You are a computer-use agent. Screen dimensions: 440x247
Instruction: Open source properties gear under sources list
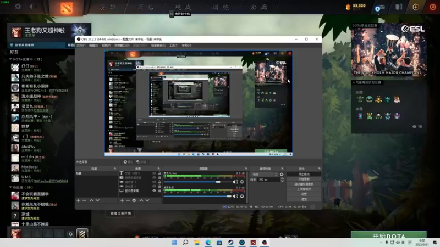pyautogui.click(x=134, y=200)
